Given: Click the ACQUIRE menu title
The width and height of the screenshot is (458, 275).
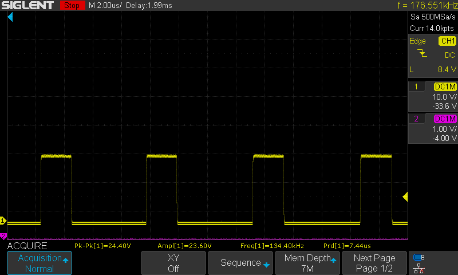Looking at the screenshot, I should click(x=27, y=246).
